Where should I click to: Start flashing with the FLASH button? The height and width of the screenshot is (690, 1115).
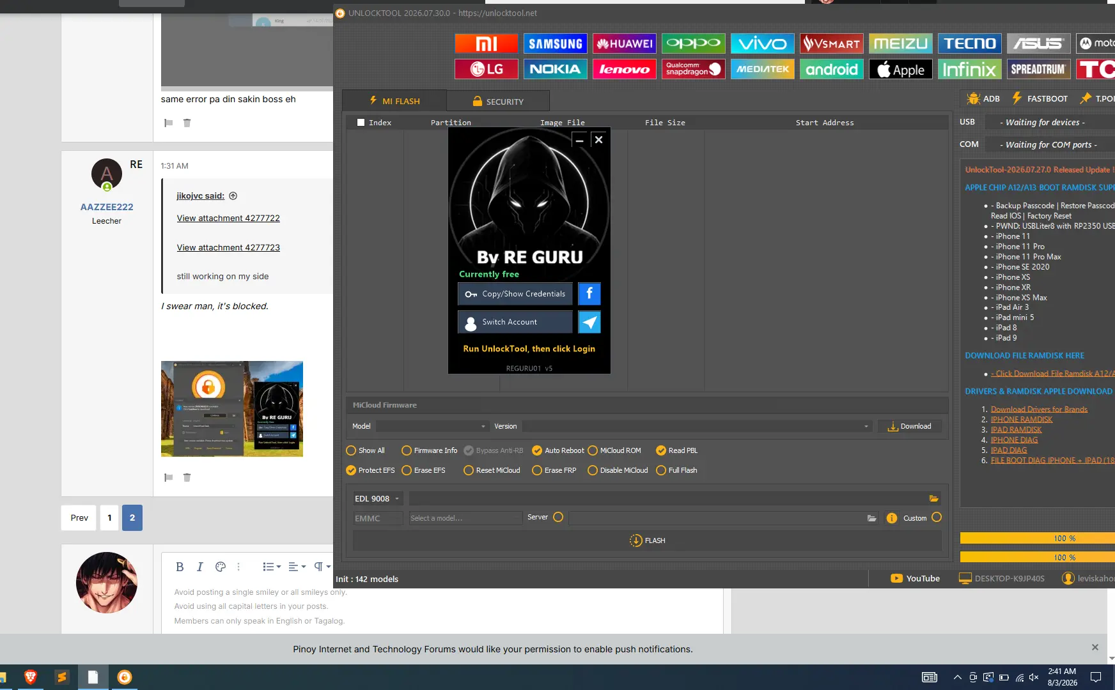[x=647, y=540]
